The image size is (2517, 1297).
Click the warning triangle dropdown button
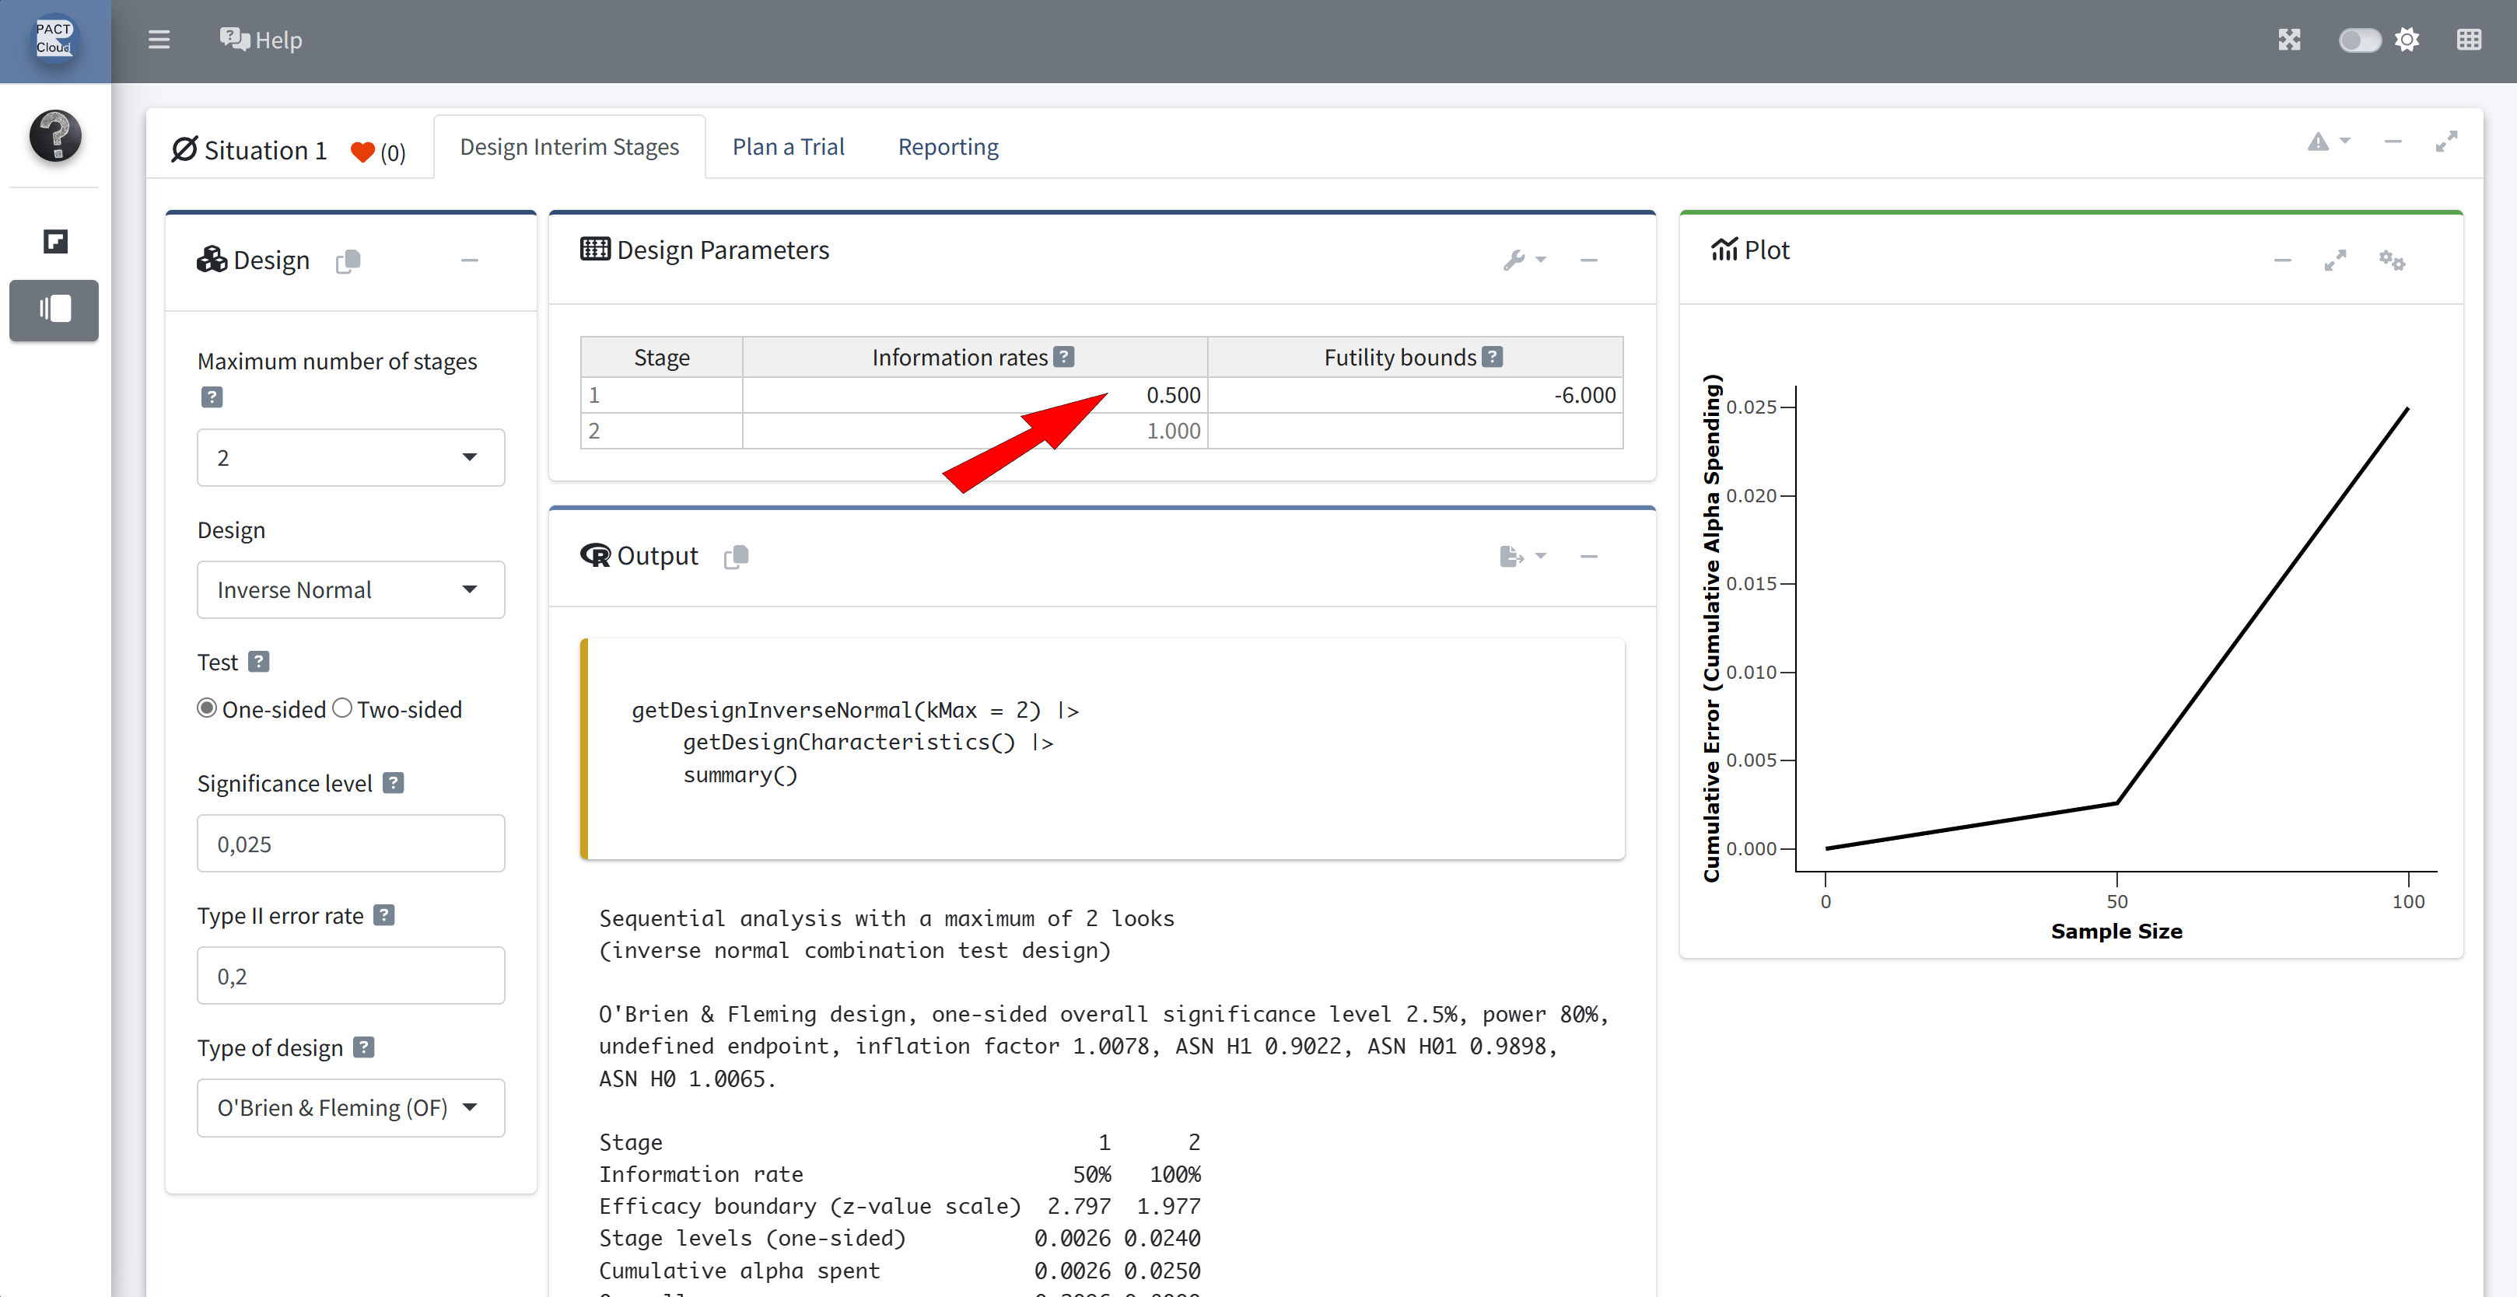coord(2327,142)
